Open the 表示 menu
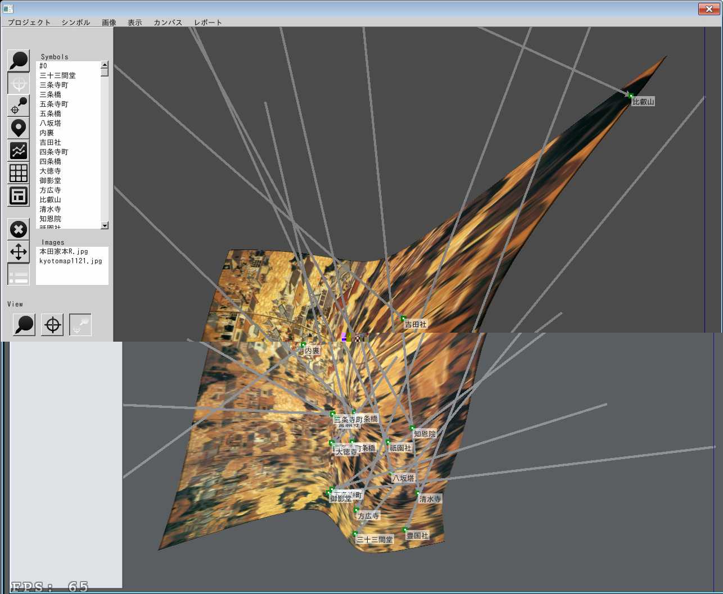 pyautogui.click(x=135, y=22)
